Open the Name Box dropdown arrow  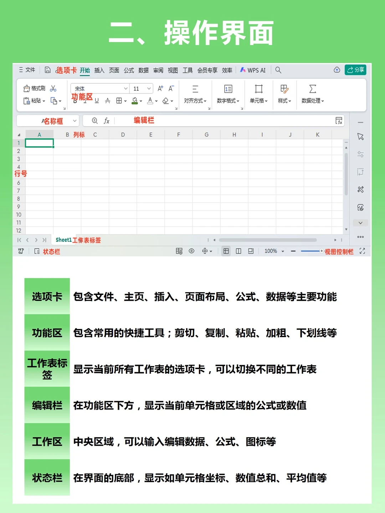click(x=75, y=121)
